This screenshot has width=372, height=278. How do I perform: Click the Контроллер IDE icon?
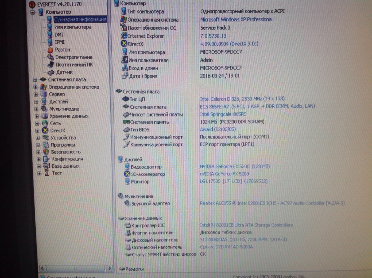(x=127, y=225)
